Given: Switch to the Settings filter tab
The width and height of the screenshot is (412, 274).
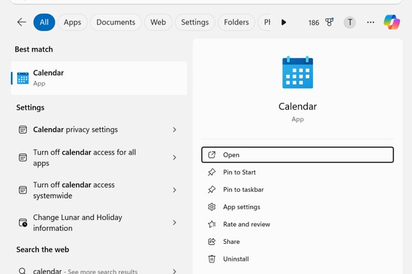Looking at the screenshot, I should pos(195,23).
